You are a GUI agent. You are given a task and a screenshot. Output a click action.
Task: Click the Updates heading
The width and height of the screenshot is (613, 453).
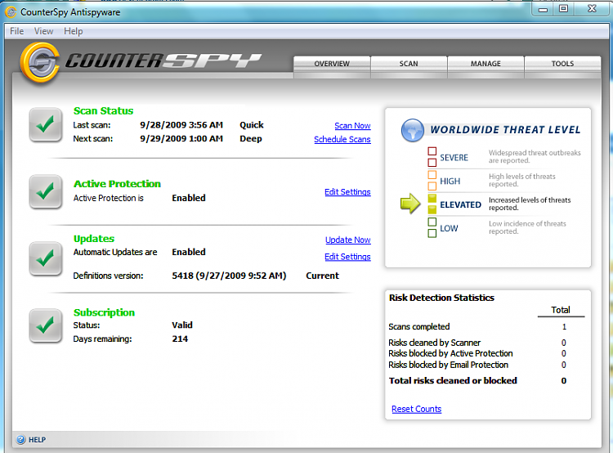(x=94, y=239)
